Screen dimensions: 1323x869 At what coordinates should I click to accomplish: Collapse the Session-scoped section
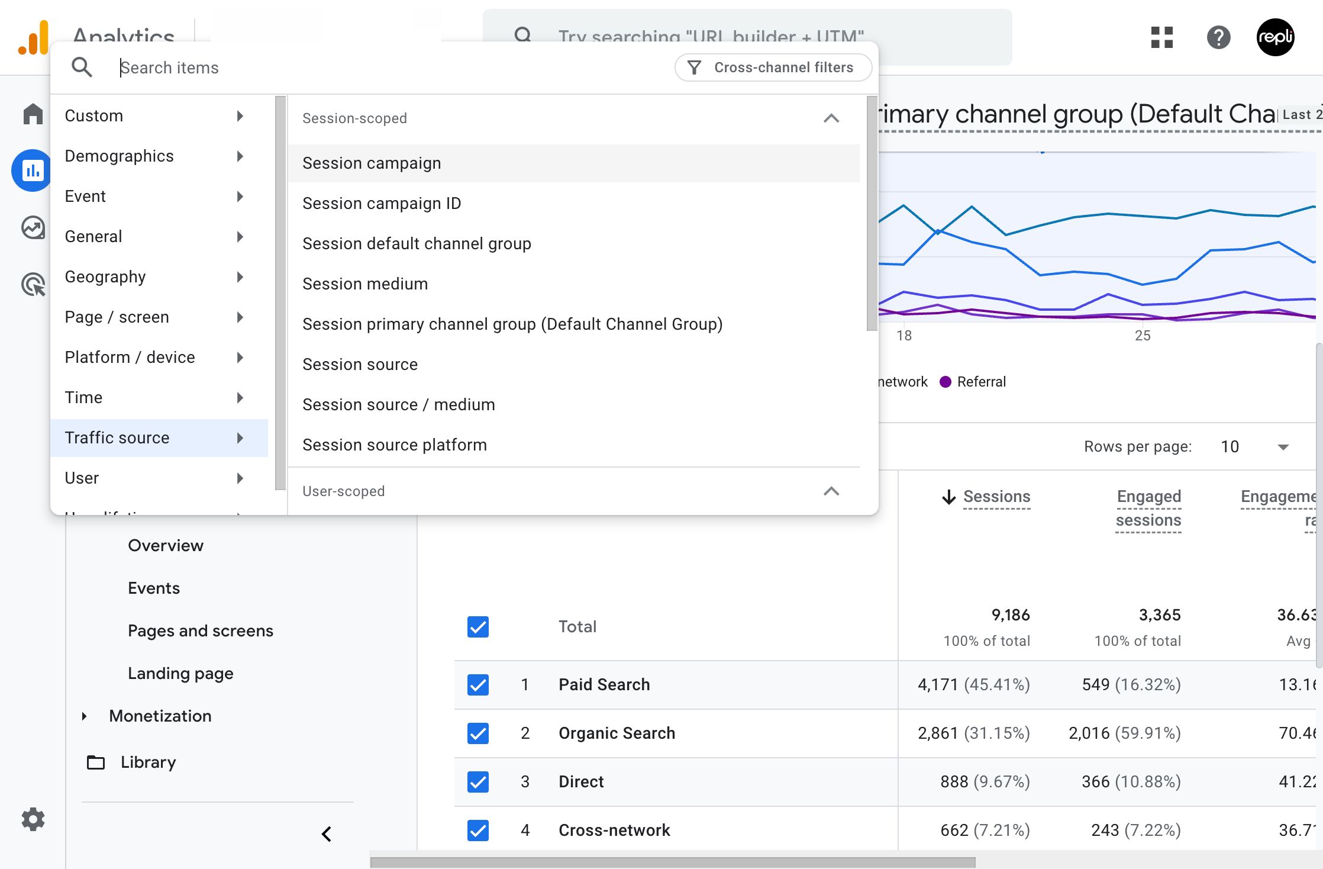pos(831,118)
